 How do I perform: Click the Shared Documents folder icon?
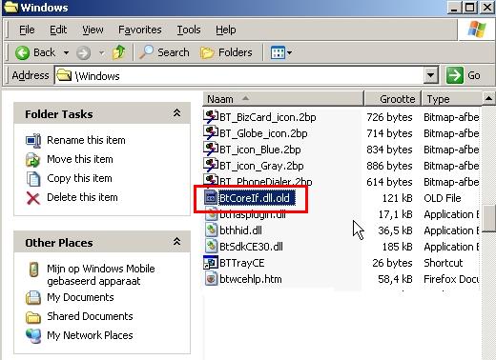pyautogui.click(x=33, y=317)
